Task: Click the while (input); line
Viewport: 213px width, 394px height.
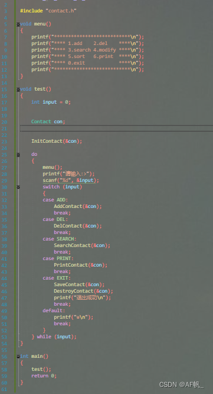Action: coord(54,337)
